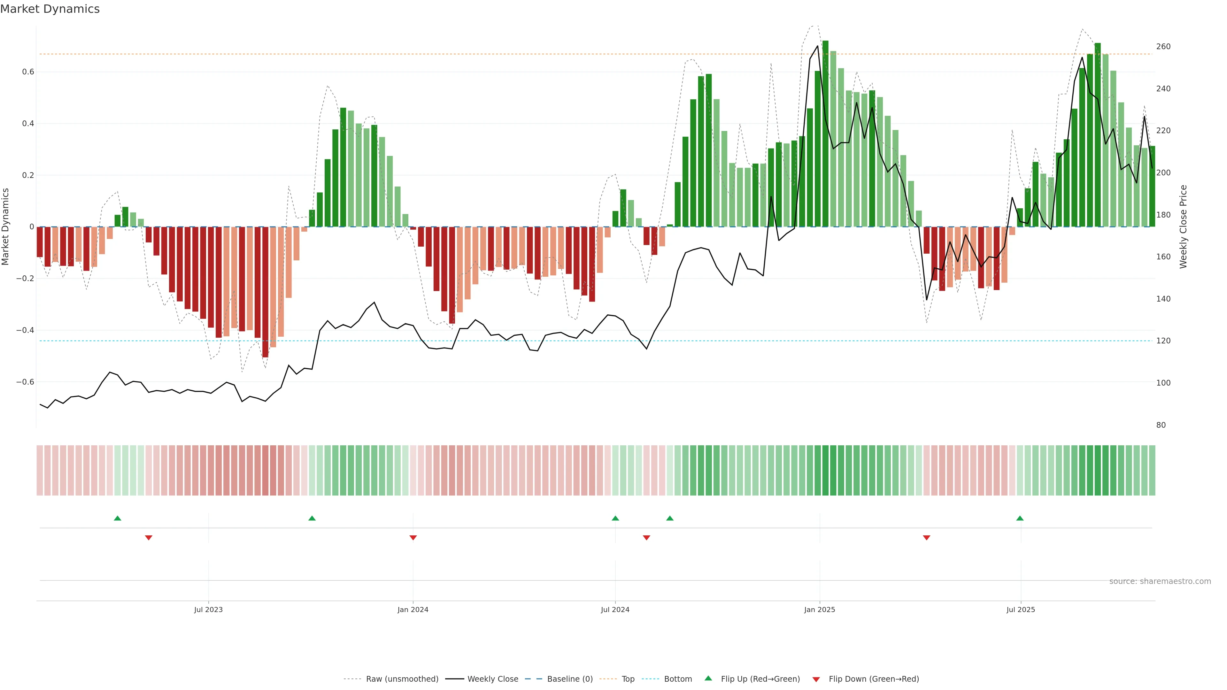
Task: Click the Weekly Close Price axis title
Action: pyautogui.click(x=1183, y=227)
